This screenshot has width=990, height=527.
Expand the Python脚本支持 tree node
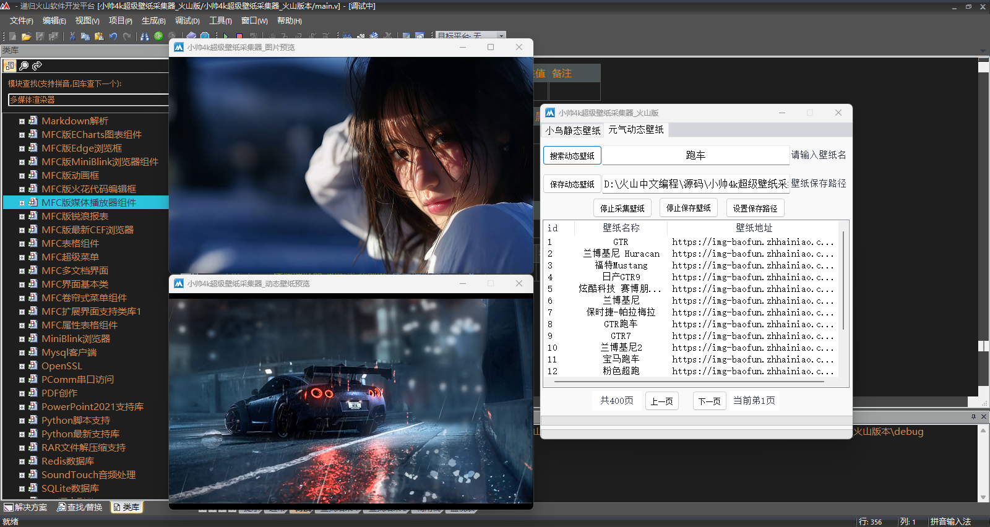22,421
